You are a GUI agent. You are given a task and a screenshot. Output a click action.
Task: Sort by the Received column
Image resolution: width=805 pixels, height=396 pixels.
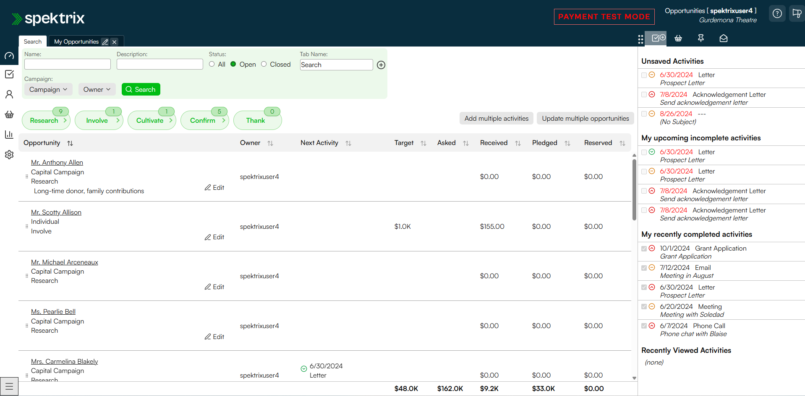click(x=518, y=143)
